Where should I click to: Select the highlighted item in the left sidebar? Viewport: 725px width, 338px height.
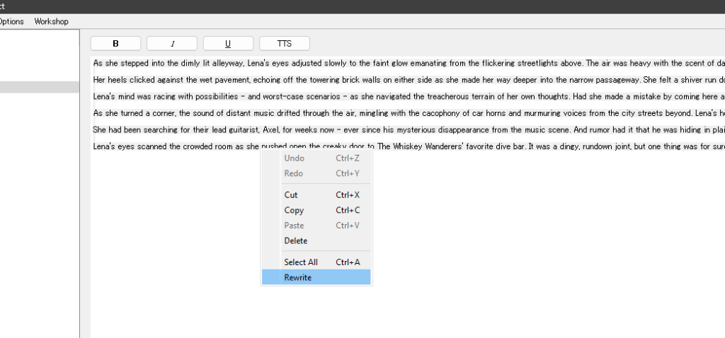coord(39,87)
